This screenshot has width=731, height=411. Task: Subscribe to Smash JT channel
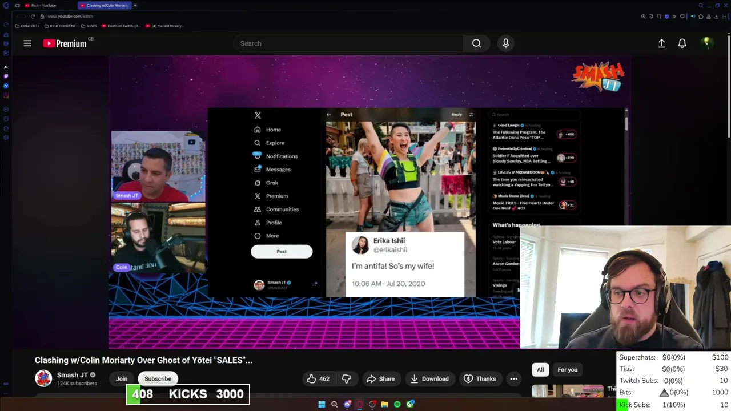point(158,379)
